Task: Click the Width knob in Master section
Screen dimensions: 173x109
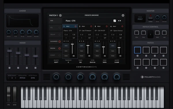Action: [x=157, y=17]
